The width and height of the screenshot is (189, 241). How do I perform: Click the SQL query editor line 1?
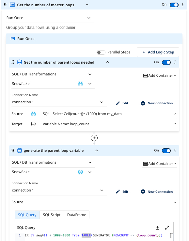pyautogui.click(x=93, y=235)
